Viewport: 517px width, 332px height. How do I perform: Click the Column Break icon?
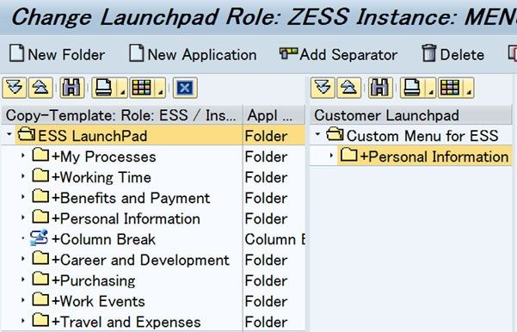point(39,238)
